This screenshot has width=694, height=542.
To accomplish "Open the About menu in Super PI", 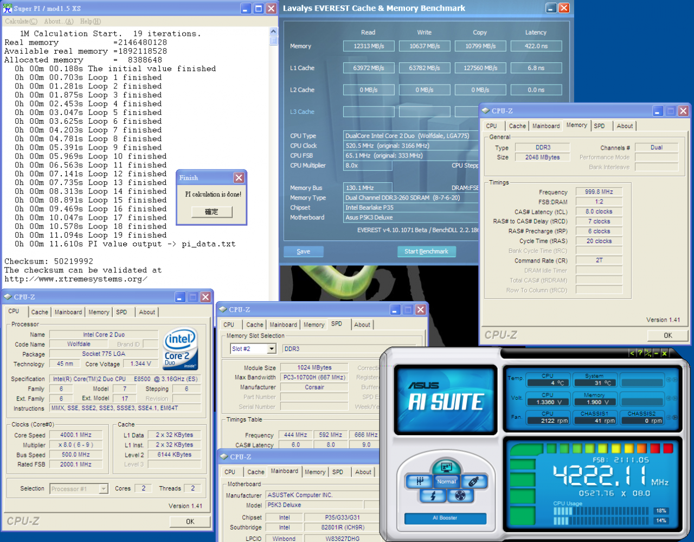I will pyautogui.click(x=59, y=22).
